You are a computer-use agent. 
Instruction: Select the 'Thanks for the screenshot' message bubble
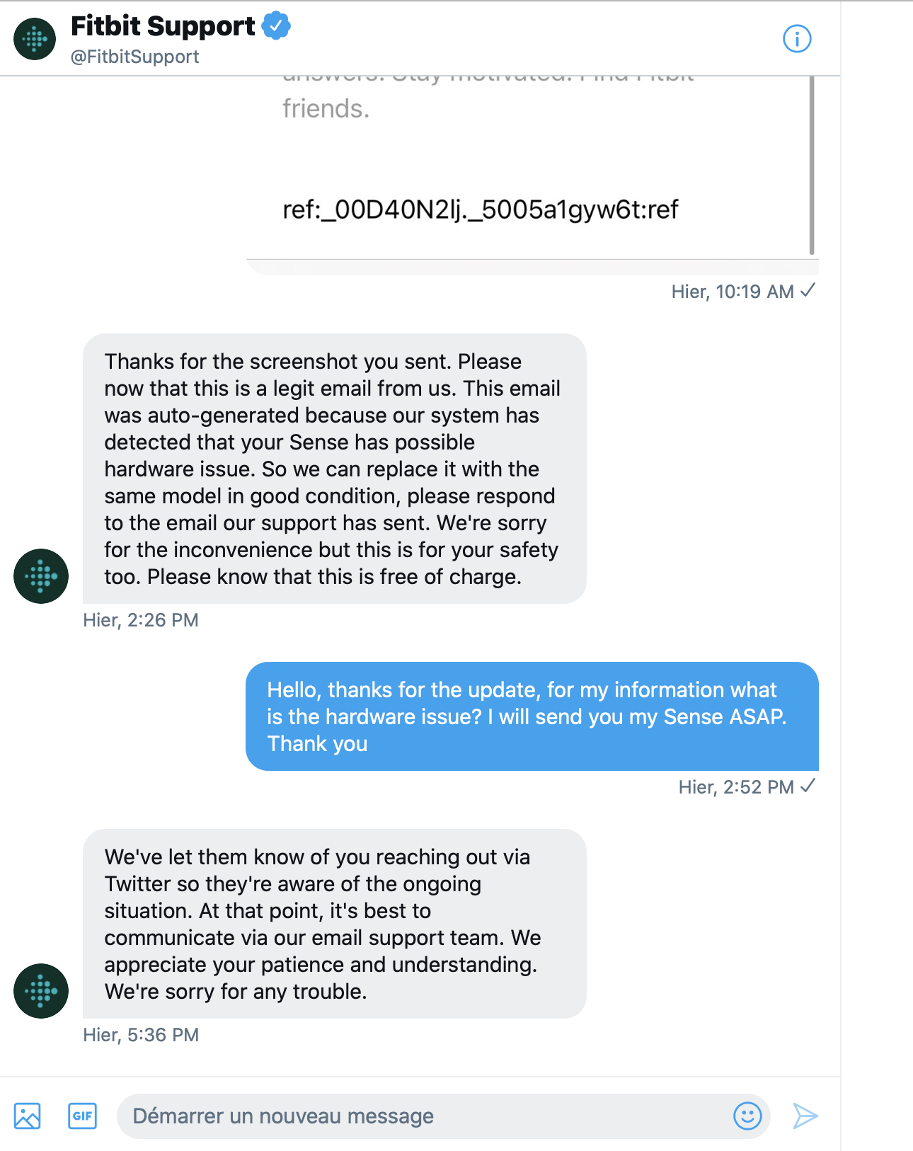(334, 469)
